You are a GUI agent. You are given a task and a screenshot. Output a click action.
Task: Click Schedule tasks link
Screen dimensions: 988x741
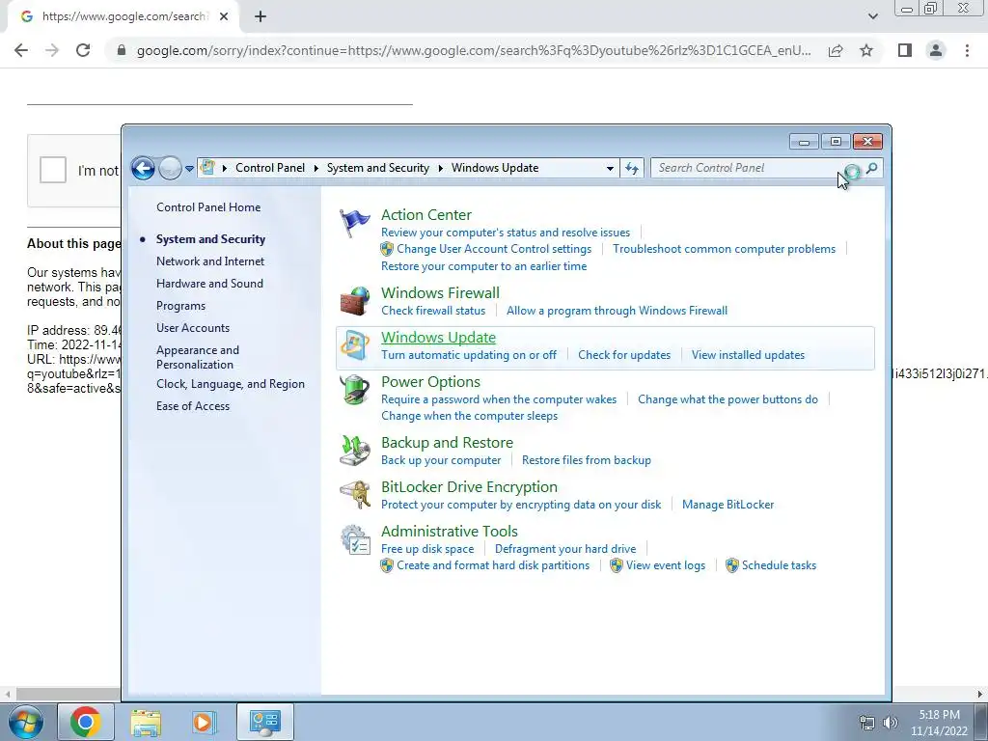point(779,565)
